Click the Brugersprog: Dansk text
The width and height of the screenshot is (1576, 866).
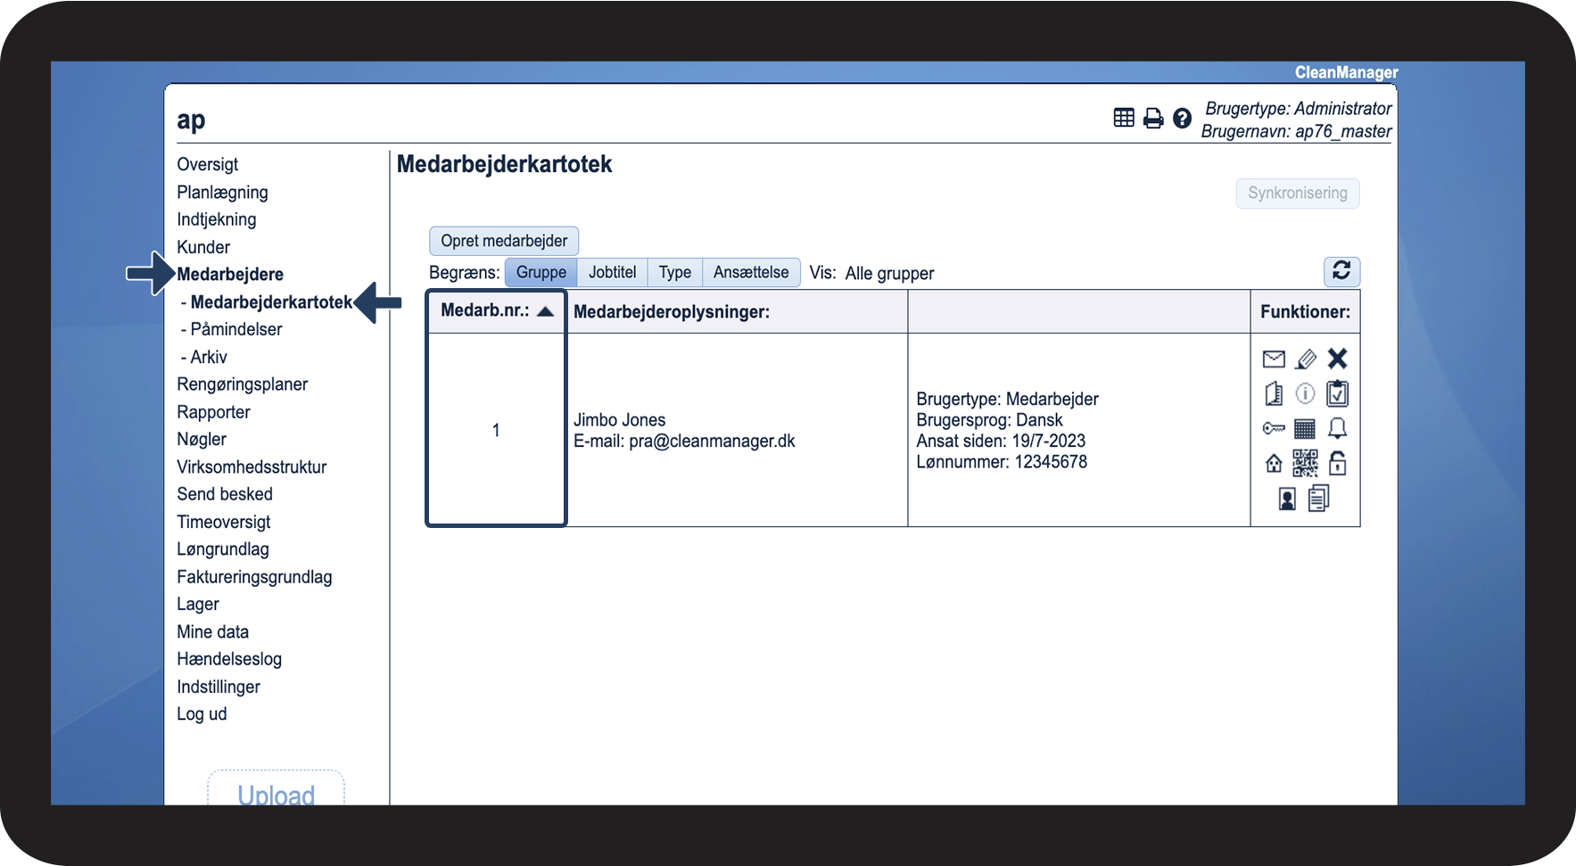989,420
